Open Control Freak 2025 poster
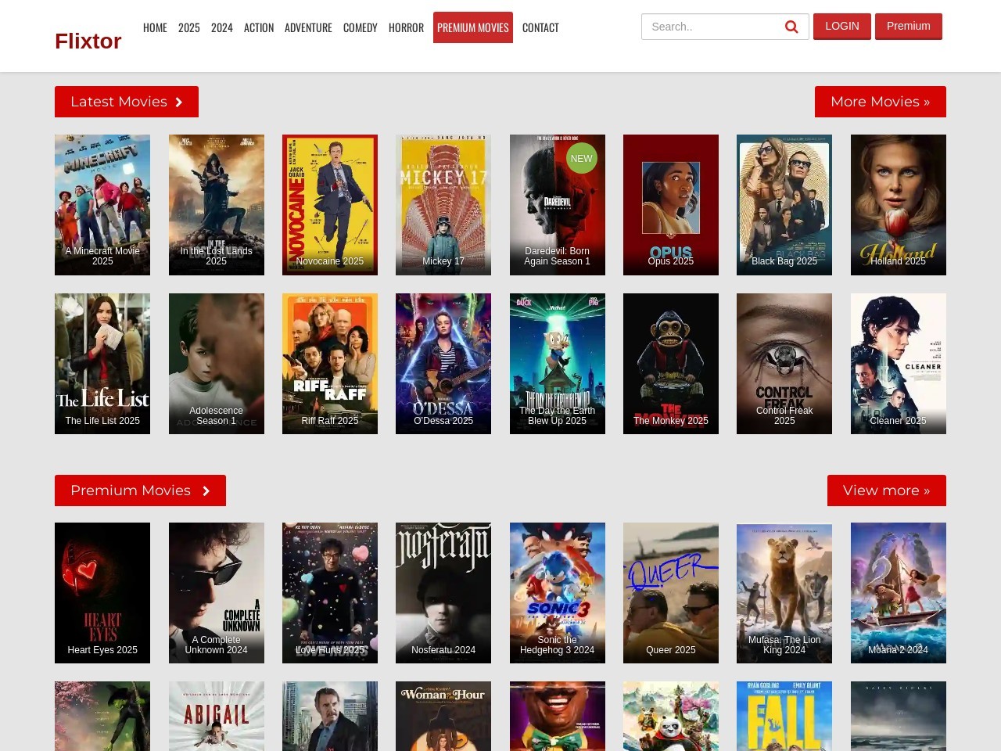1001x751 pixels. click(784, 364)
